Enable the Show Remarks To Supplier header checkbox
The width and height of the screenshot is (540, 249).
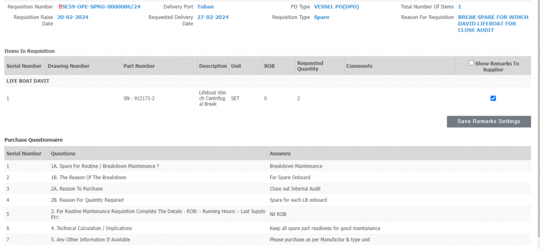click(471, 63)
